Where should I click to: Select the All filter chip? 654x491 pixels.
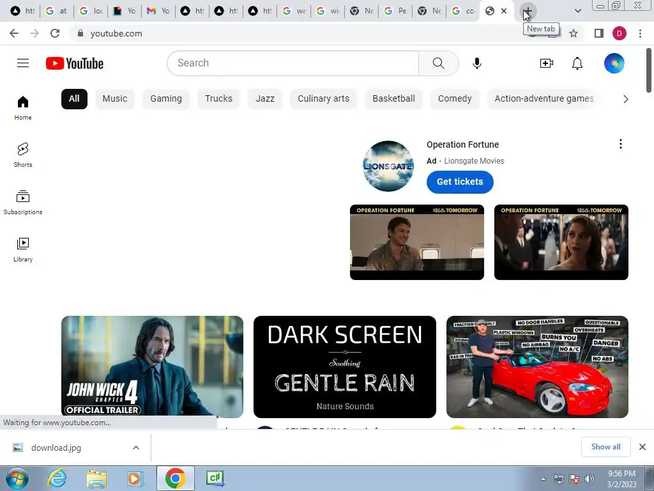click(74, 99)
